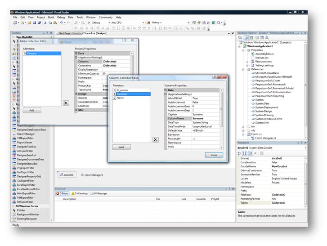Screen dimensions: 327x246
Task: Click dataSet1 component in component tray
Action: click(x=67, y=174)
